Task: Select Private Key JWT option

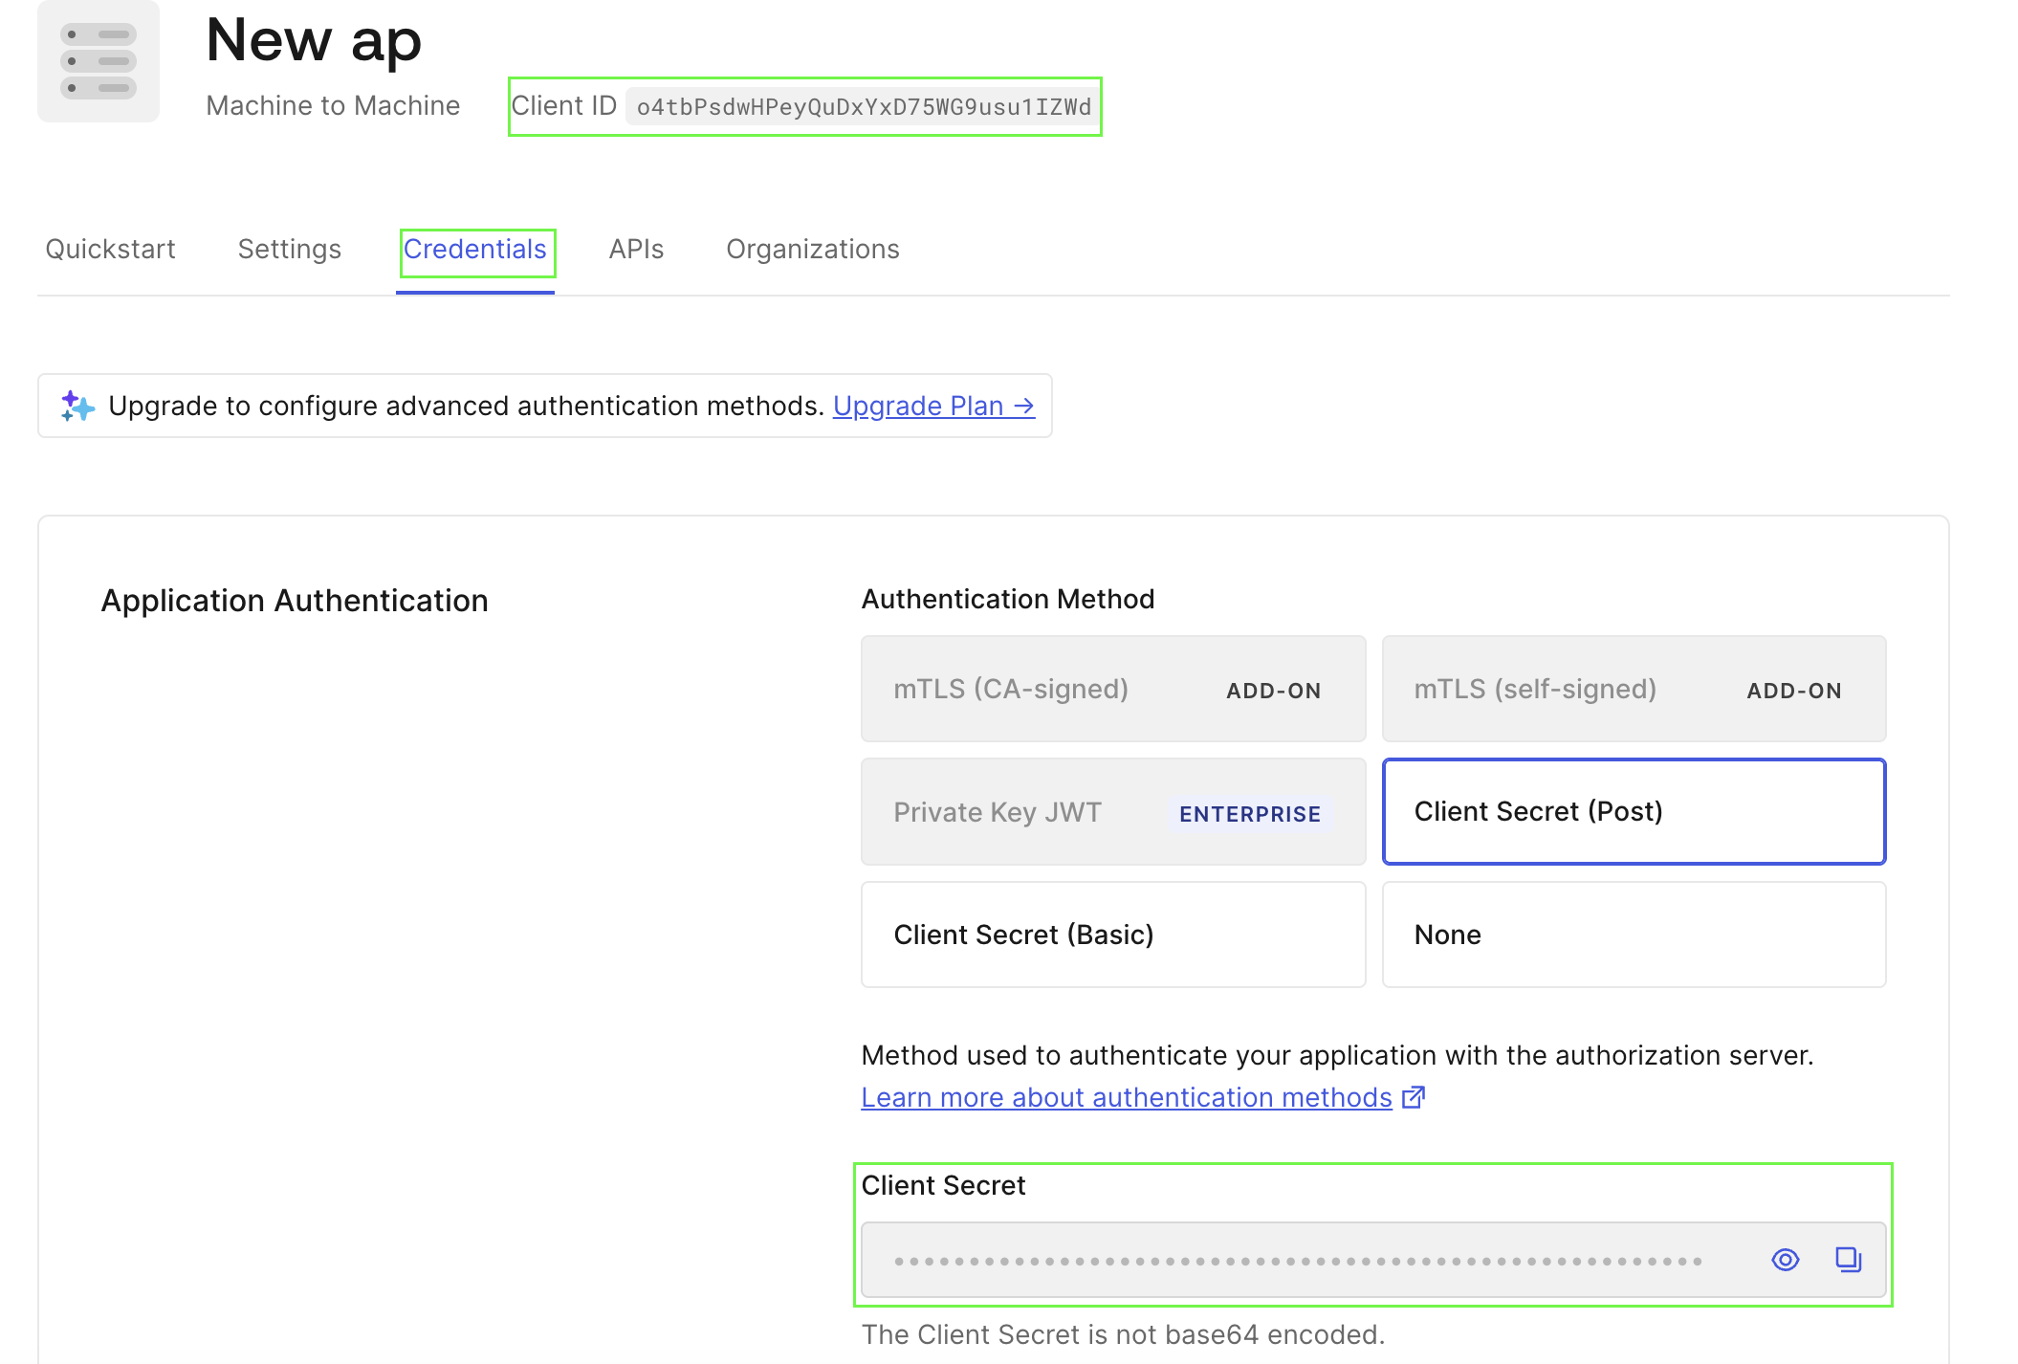Action: pyautogui.click(x=1112, y=812)
